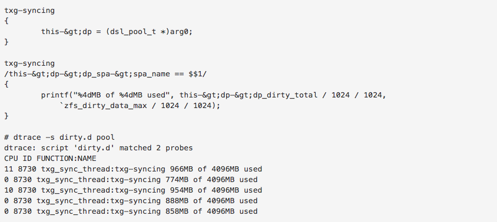The height and width of the screenshot is (222, 497).
Task: Click the 'matched 2 probes' output line
Action: click(98, 148)
